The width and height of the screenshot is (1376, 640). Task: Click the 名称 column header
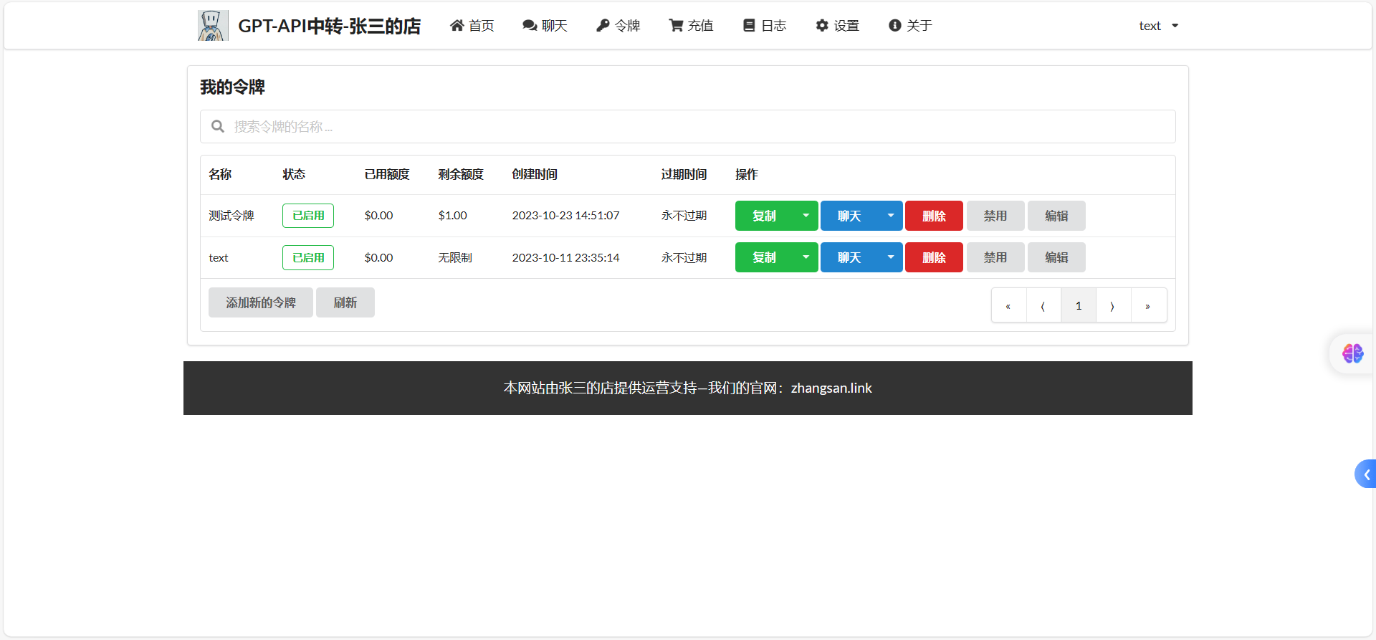[220, 174]
